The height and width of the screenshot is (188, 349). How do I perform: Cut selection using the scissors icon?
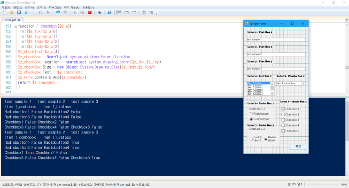(x=26, y=13)
